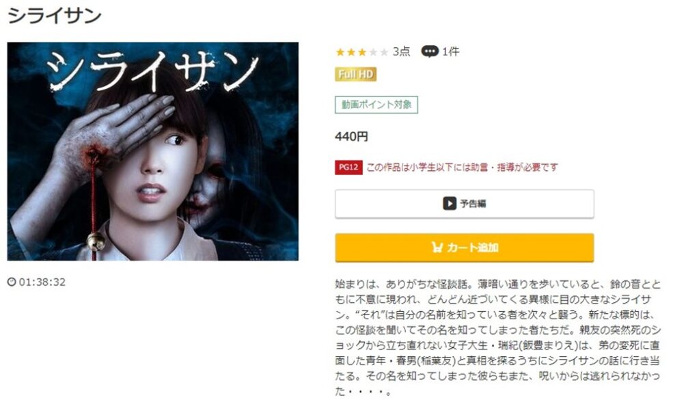Add movie to cart with カート追加
This screenshot has height=400, width=673.
click(x=465, y=248)
